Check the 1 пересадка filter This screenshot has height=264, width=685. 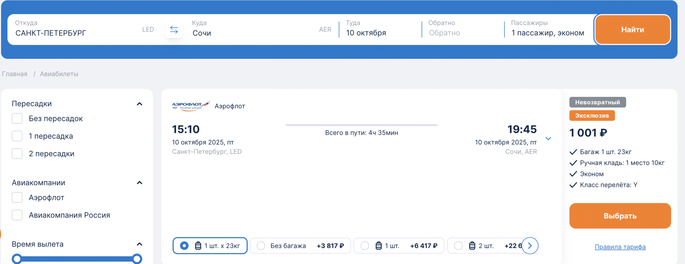(x=17, y=136)
